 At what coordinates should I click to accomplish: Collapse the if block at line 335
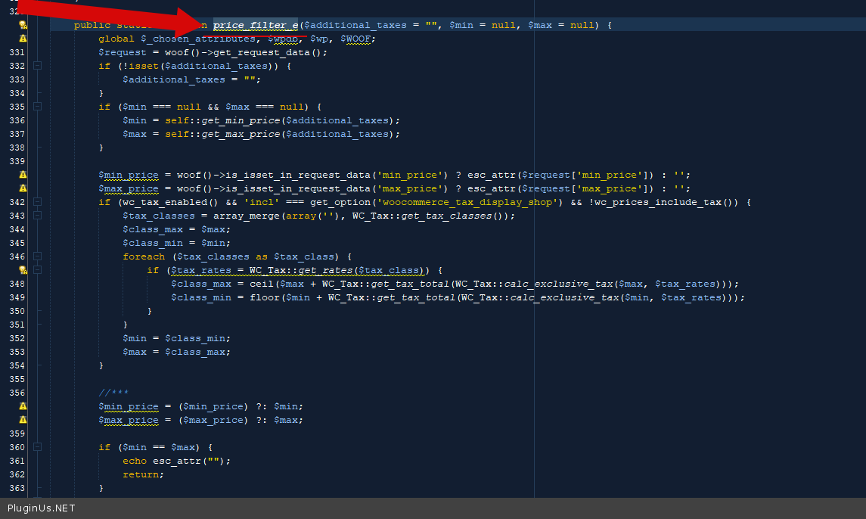[37, 107]
